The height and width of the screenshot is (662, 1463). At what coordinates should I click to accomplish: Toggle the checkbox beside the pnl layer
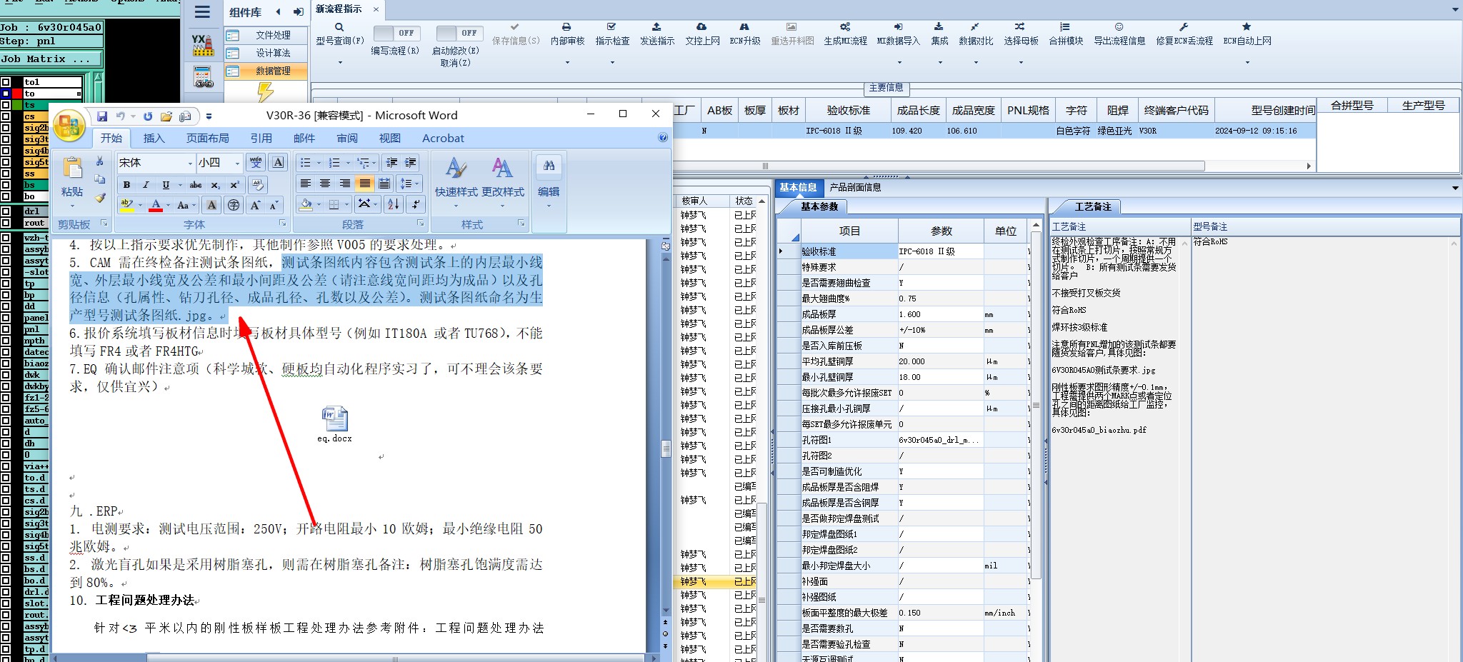pyautogui.click(x=6, y=329)
